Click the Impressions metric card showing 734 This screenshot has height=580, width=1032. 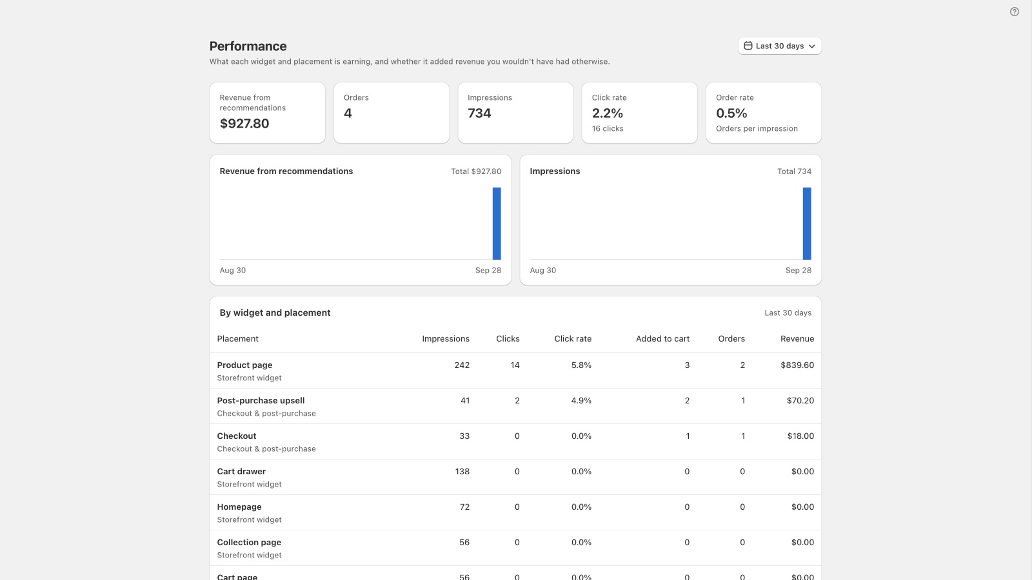tap(515, 113)
